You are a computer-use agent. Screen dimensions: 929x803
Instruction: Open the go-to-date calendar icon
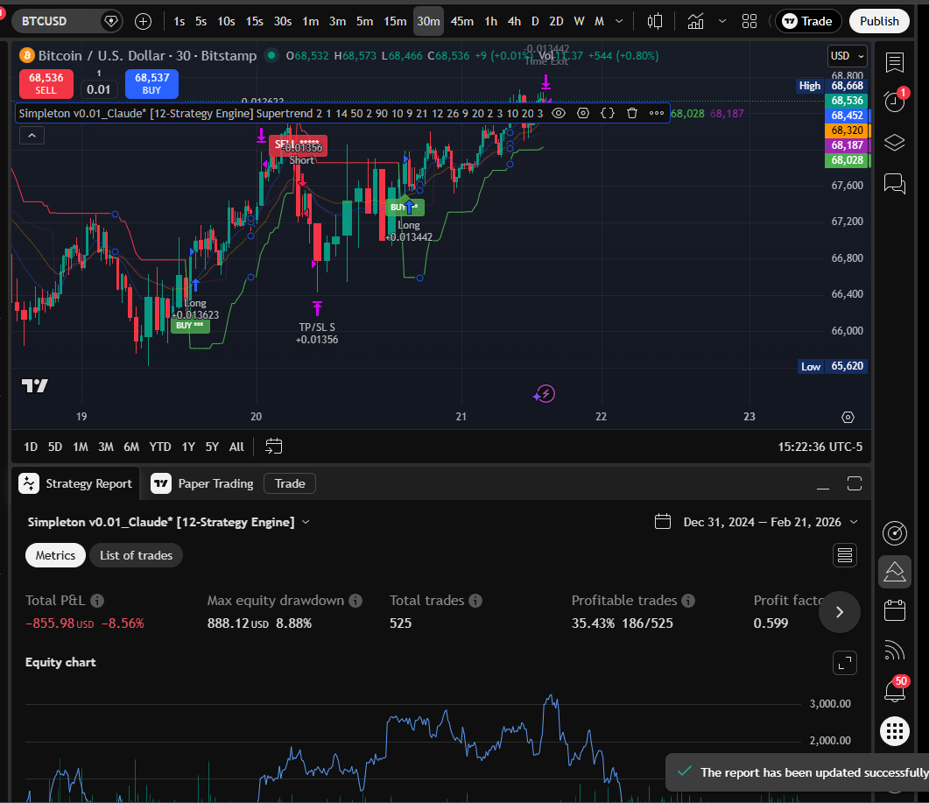click(274, 447)
